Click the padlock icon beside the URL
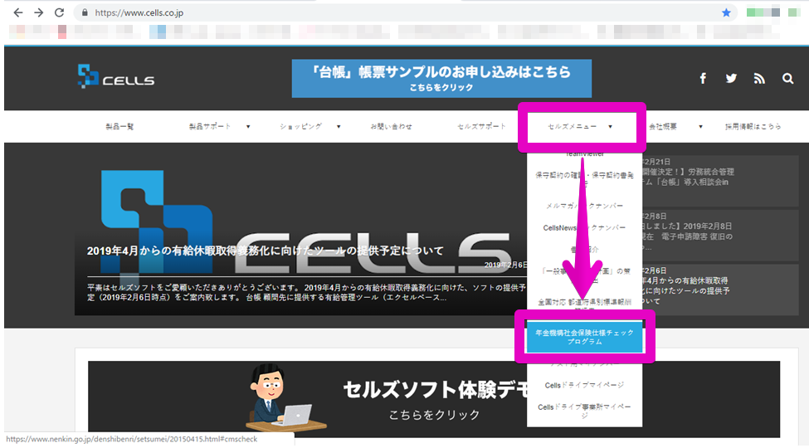Viewport: 809px width, 448px height. (x=85, y=12)
